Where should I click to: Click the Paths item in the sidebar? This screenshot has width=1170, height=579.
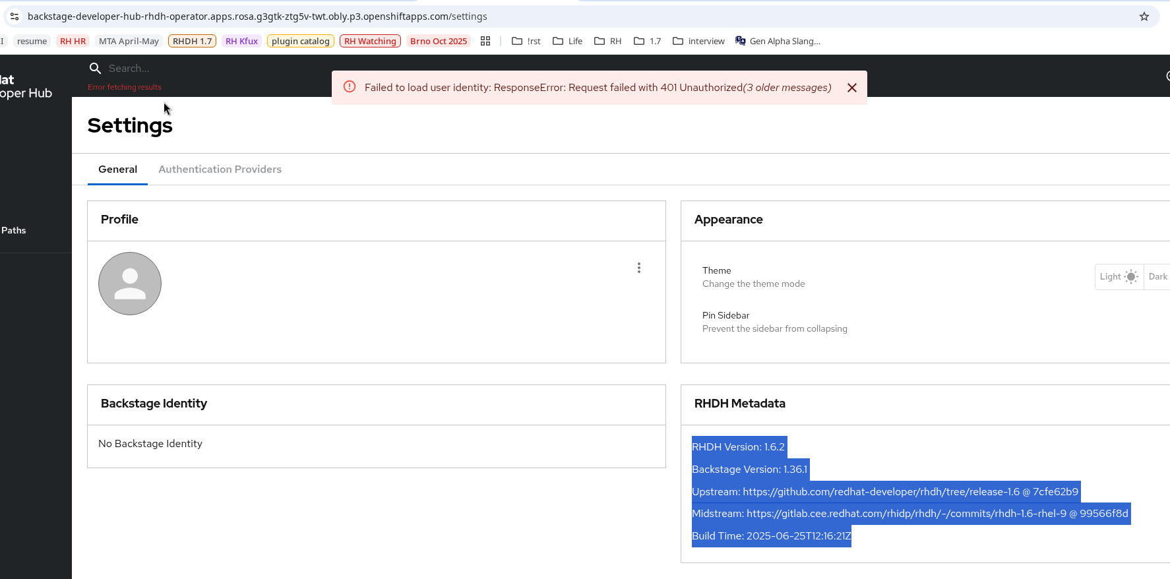point(14,230)
